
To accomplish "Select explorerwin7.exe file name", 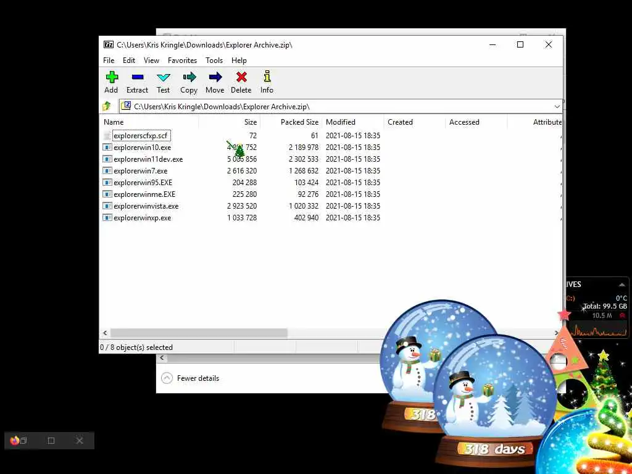I will (140, 171).
